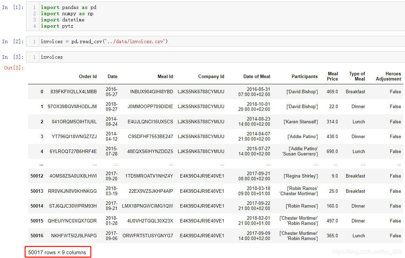Click Date cell 2018-01-28
The height and width of the screenshot is (258, 405).
[111, 221]
